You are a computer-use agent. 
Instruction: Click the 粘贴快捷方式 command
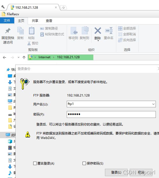pyautogui.click(x=52, y=34)
